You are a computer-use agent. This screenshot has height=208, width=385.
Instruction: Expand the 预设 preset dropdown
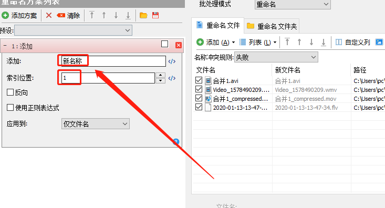pos(73,30)
